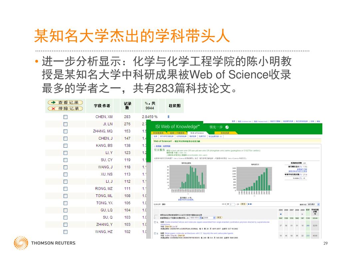The width and height of the screenshot is (341, 256).
Task: Click the 查看记录 button with green arrow
Action: pyautogui.click(x=65, y=102)
